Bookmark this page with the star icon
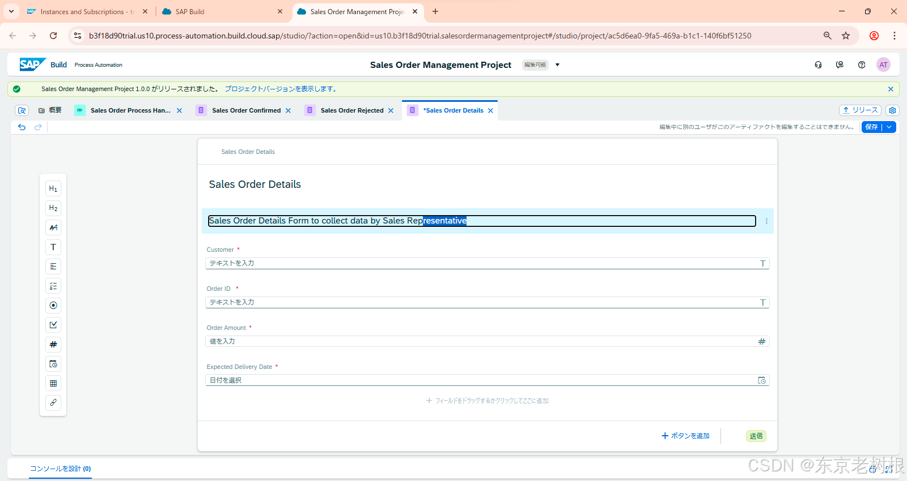The image size is (907, 481). pos(846,36)
